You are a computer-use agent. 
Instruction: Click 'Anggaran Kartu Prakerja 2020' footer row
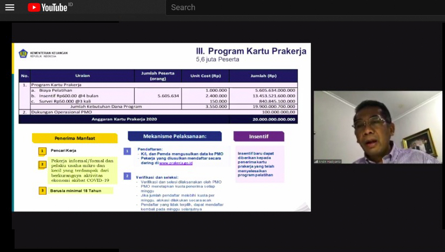124,119
